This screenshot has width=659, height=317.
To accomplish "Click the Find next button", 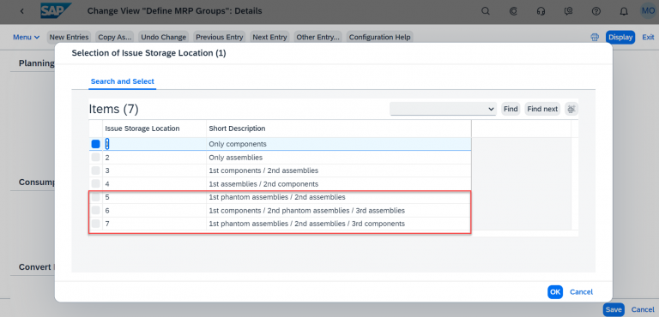I will click(542, 109).
